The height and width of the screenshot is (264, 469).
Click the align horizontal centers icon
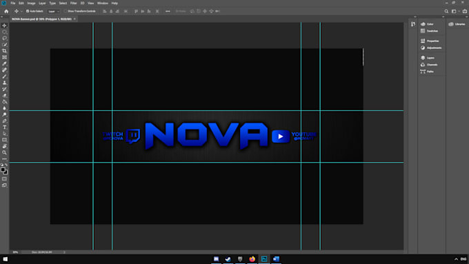tap(111, 11)
